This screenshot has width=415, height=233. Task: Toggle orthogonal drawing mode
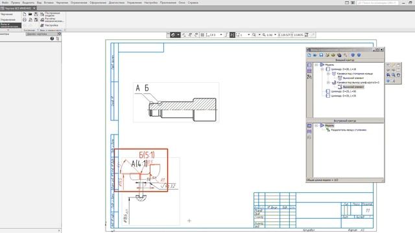(x=226, y=35)
